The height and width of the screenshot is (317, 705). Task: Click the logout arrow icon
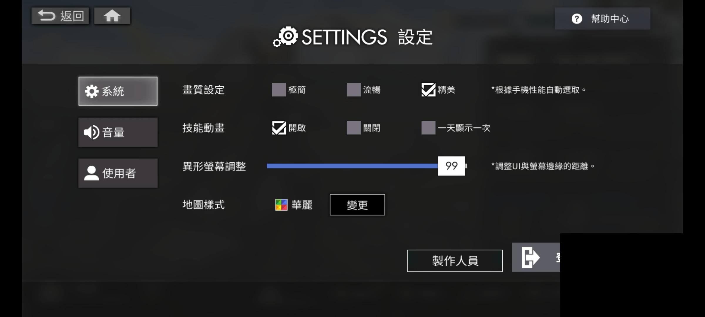[531, 257]
